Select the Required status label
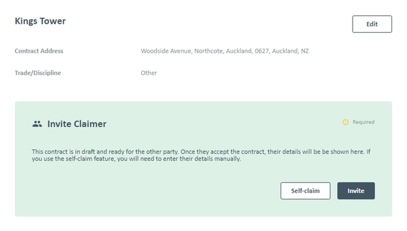 (x=363, y=122)
